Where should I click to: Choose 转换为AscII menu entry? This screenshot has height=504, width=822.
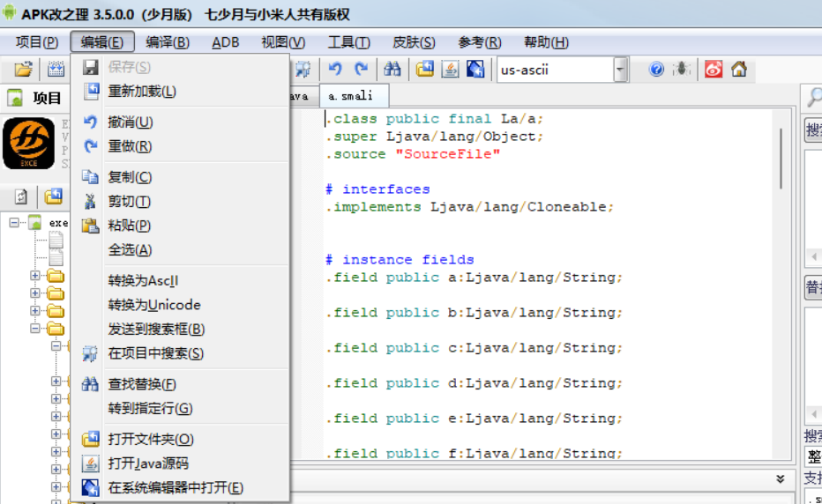click(180, 281)
